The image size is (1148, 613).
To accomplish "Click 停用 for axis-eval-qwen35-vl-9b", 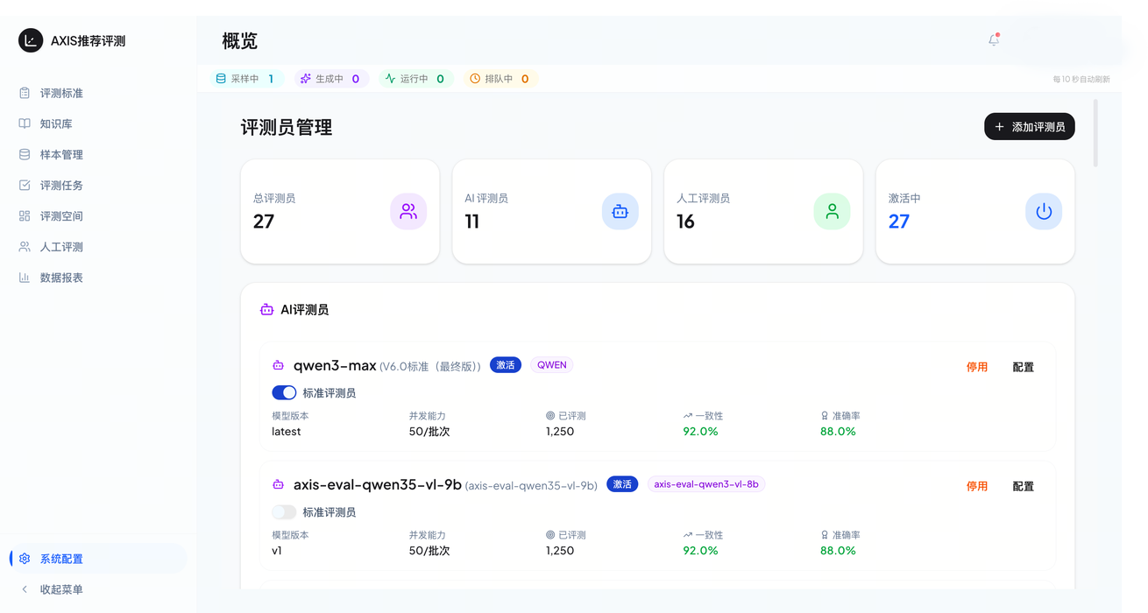I will click(x=977, y=486).
